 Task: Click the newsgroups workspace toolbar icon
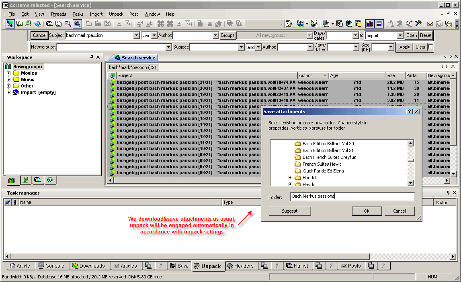click(10, 24)
